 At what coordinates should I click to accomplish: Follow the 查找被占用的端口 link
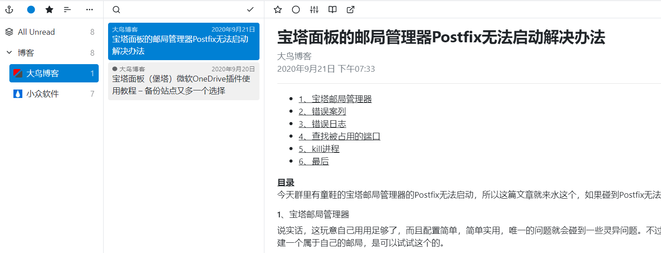[339, 136]
